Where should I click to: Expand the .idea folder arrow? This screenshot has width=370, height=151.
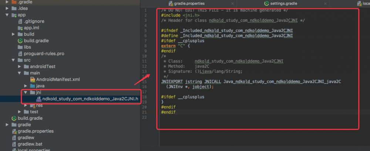(x=7, y=8)
